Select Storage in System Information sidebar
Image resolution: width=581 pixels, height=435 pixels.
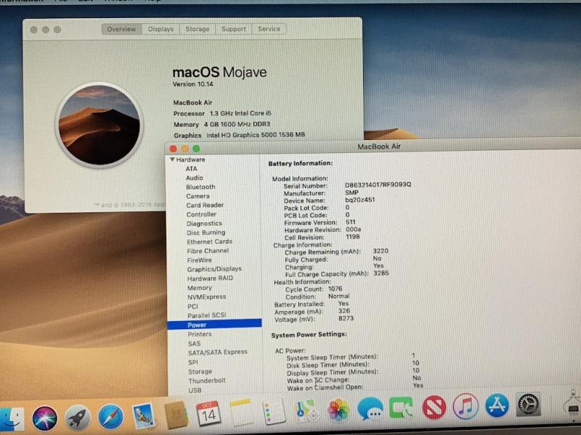pyautogui.click(x=200, y=371)
